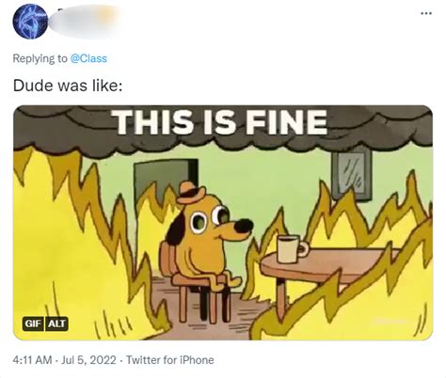Click the GIF badge on the media
Screen dimensions: 446x378
(33, 323)
